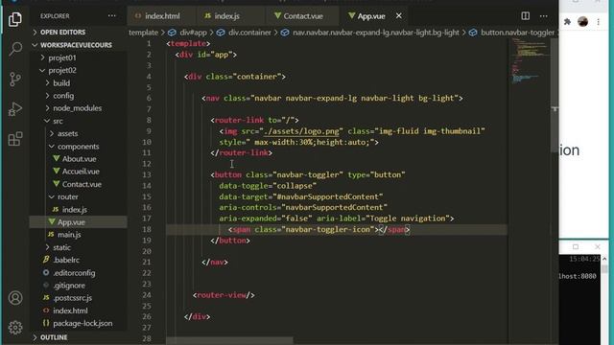Click line number 18 in gutter
The height and width of the screenshot is (345, 614).
(147, 229)
